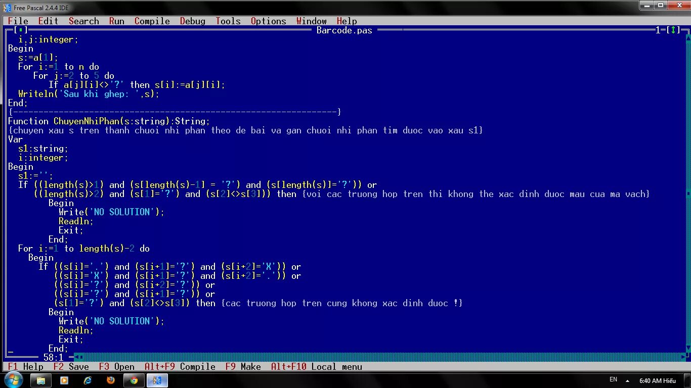Open the Run menu
The height and width of the screenshot is (388, 691).
(117, 21)
